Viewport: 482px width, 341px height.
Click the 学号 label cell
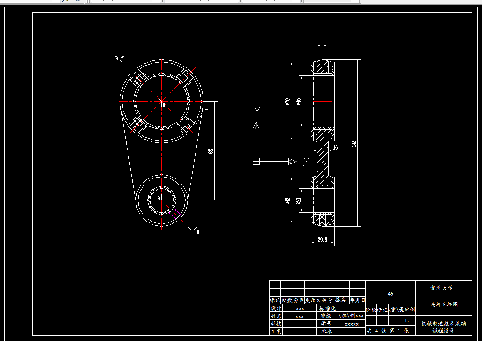pyautogui.click(x=327, y=324)
